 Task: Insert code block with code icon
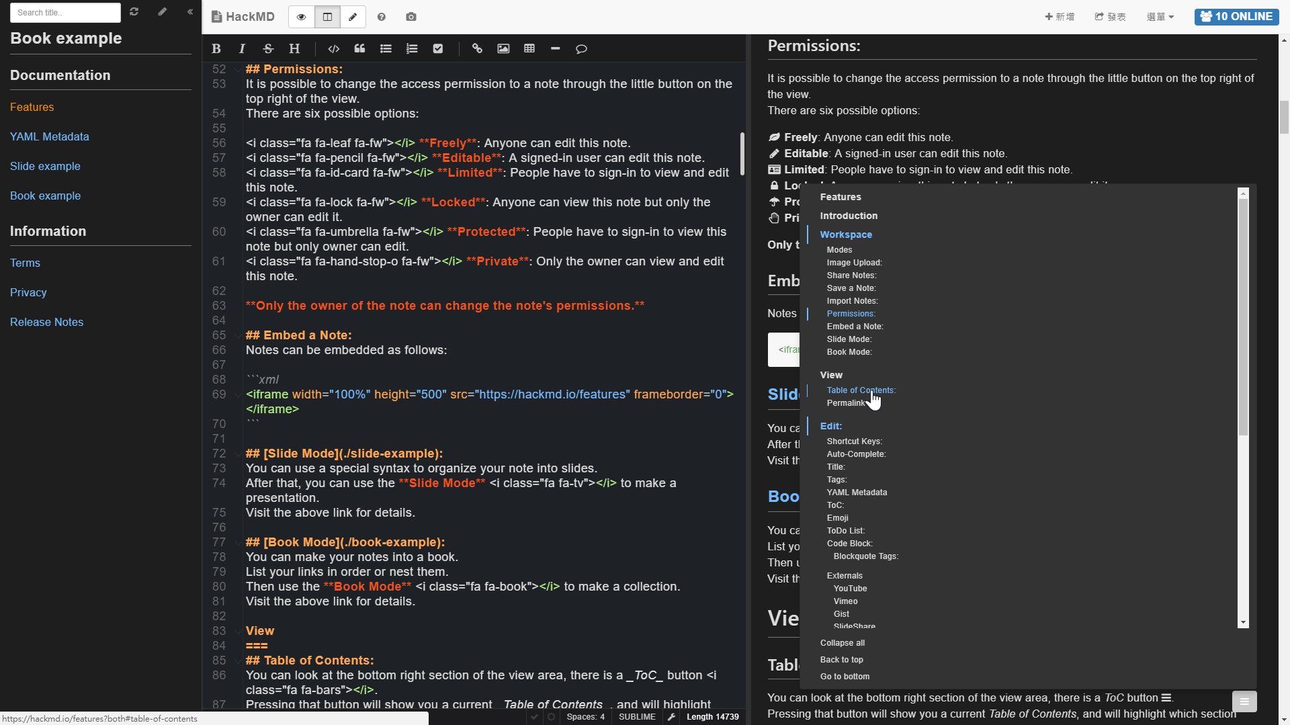(333, 48)
